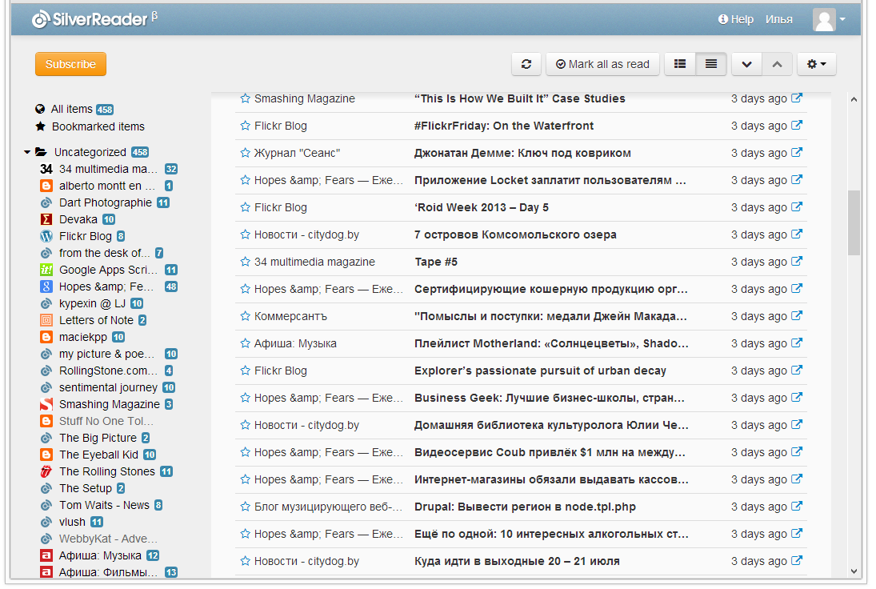Open Explorer's passionate pursuit external link
Viewport: 876px width, 589px height.
[797, 370]
